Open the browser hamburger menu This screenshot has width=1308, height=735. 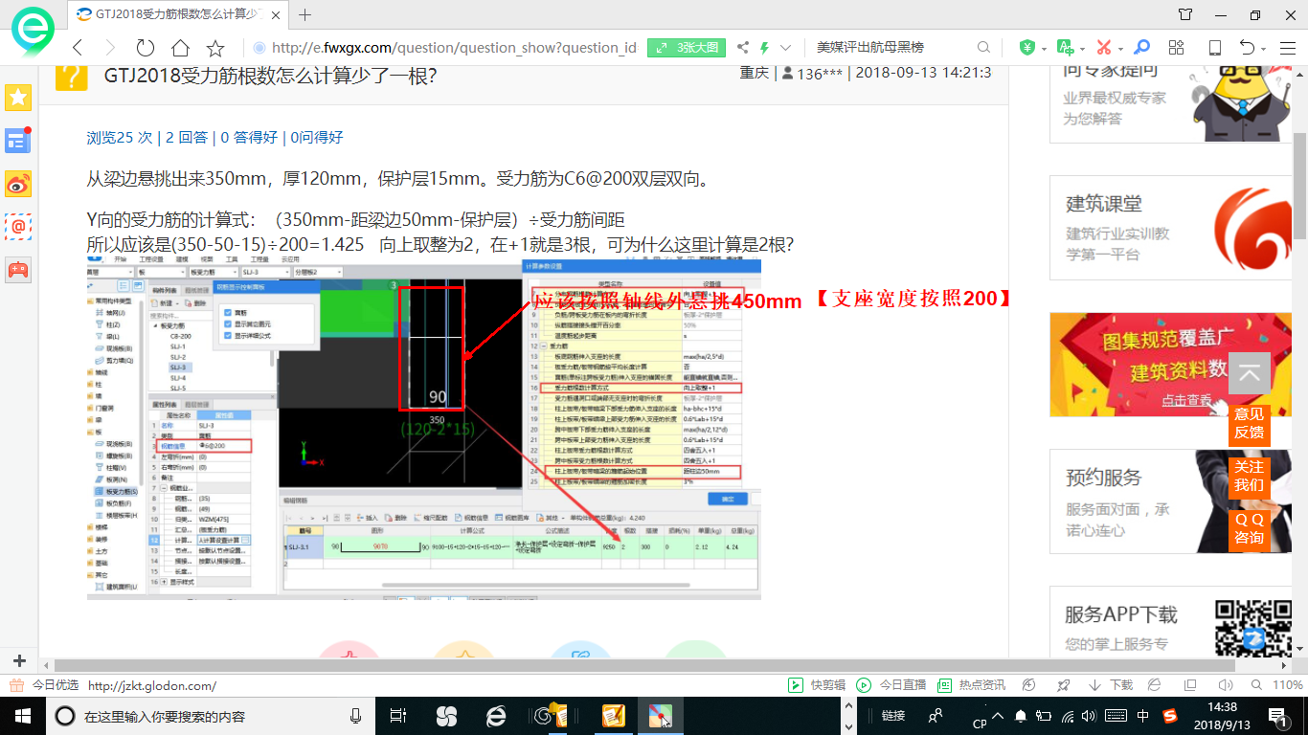1286,48
